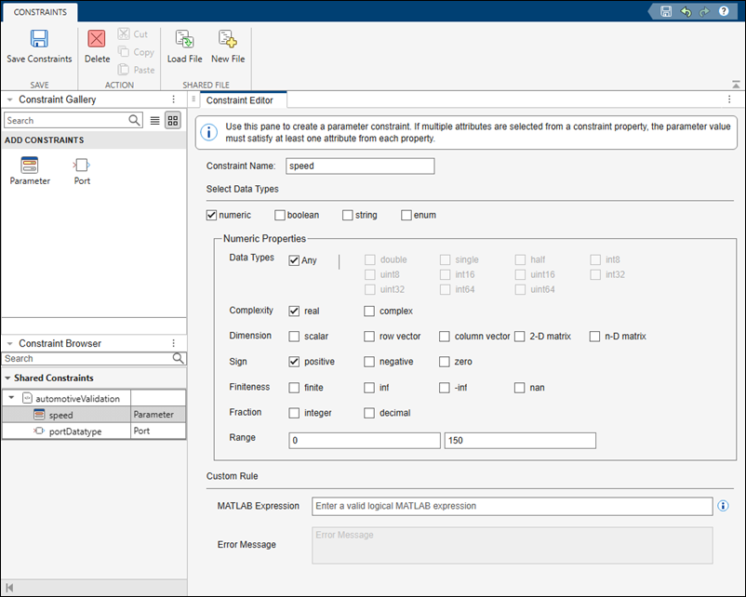Select the Port constraint icon
The width and height of the screenshot is (746, 597).
[x=81, y=166]
